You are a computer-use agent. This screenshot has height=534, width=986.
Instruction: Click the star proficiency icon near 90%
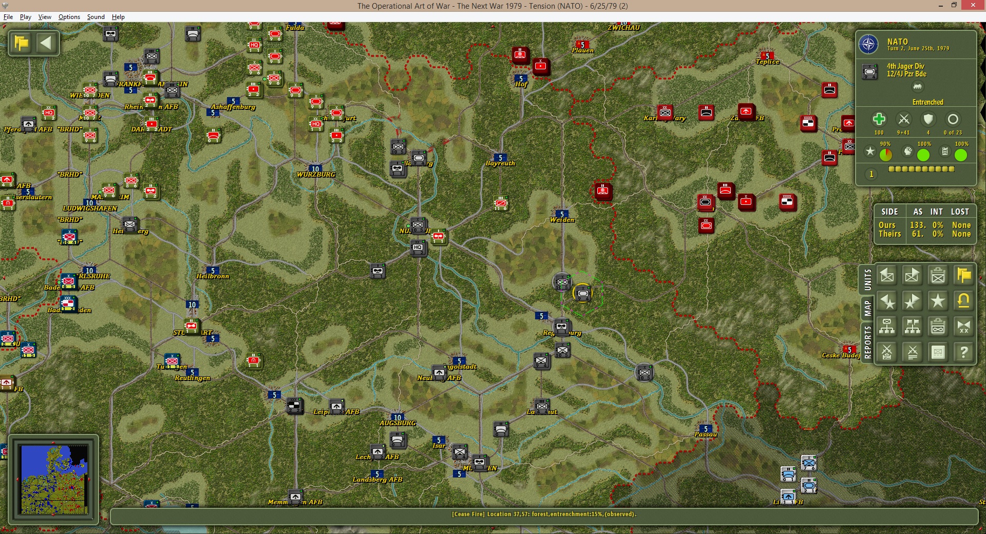pyautogui.click(x=869, y=151)
